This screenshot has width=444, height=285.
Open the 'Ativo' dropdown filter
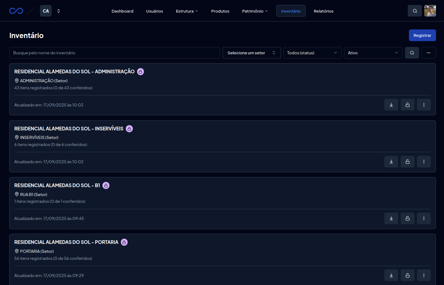point(373,53)
